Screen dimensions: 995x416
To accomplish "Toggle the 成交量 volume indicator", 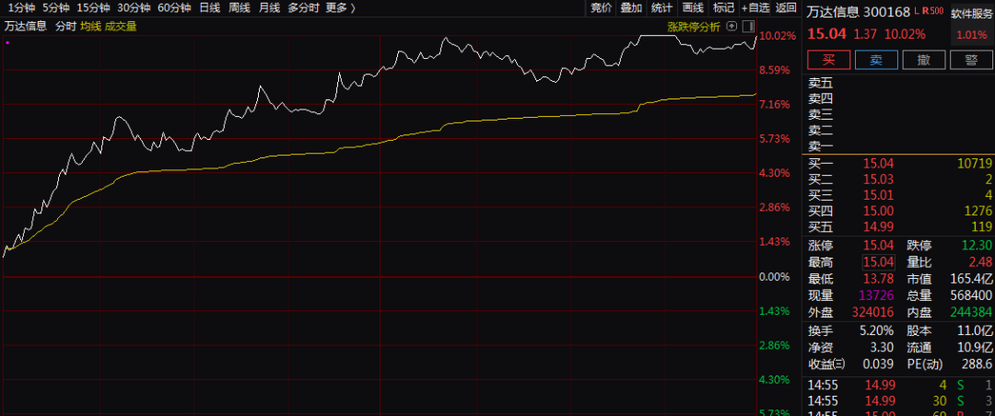I will (x=121, y=26).
